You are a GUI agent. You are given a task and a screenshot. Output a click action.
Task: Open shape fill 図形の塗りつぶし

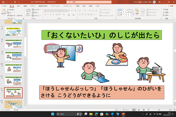[153, 10]
